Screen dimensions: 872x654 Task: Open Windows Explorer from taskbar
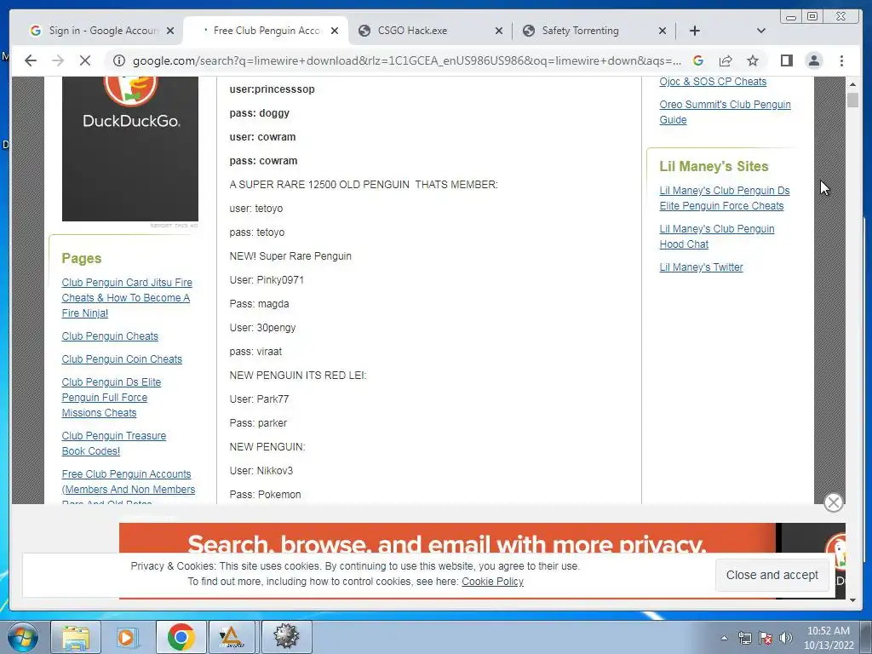tap(76, 637)
